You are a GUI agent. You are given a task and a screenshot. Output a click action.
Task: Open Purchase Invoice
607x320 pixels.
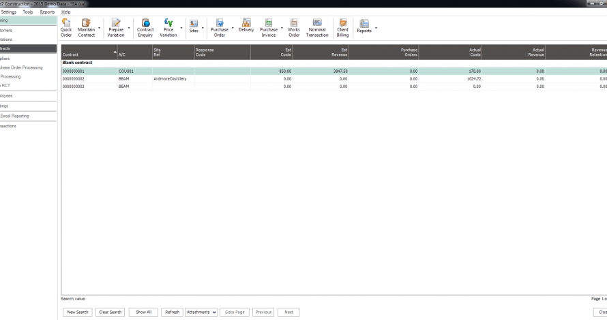(x=269, y=28)
